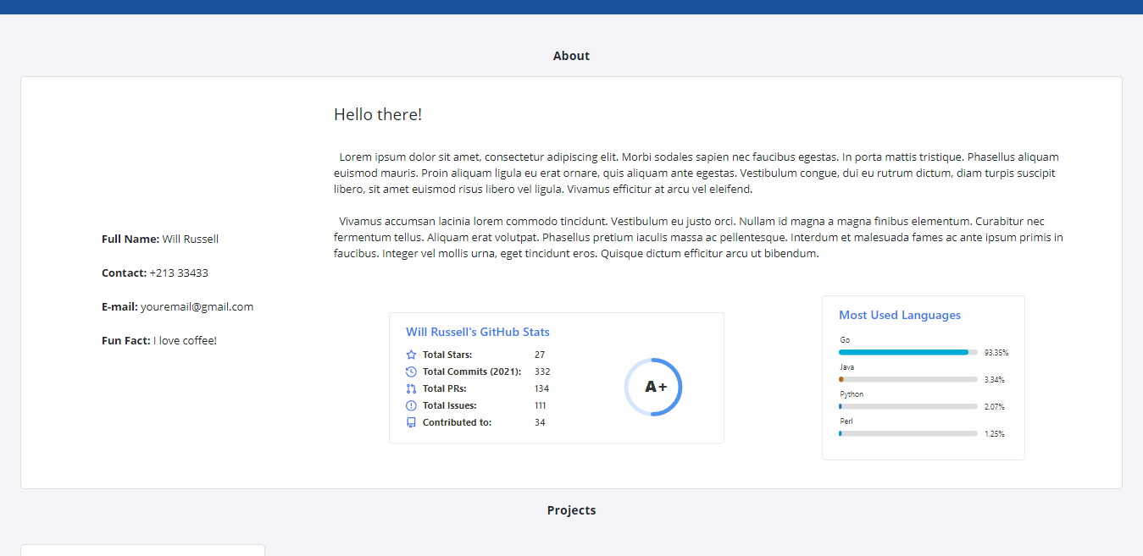1143x556 pixels.
Task: Click the exclamation circle icon for Total Issues
Action: (412, 405)
